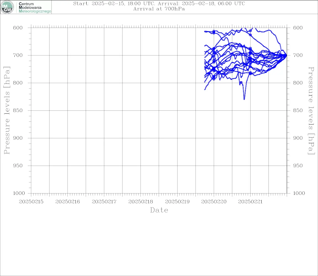Screen dimensions: 318x276
Task: Click the right axis 950 label
Action: [298, 166]
